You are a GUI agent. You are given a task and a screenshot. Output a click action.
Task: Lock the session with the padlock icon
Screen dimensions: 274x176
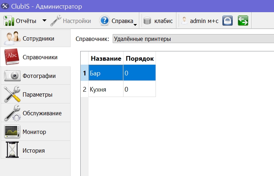tap(228, 20)
